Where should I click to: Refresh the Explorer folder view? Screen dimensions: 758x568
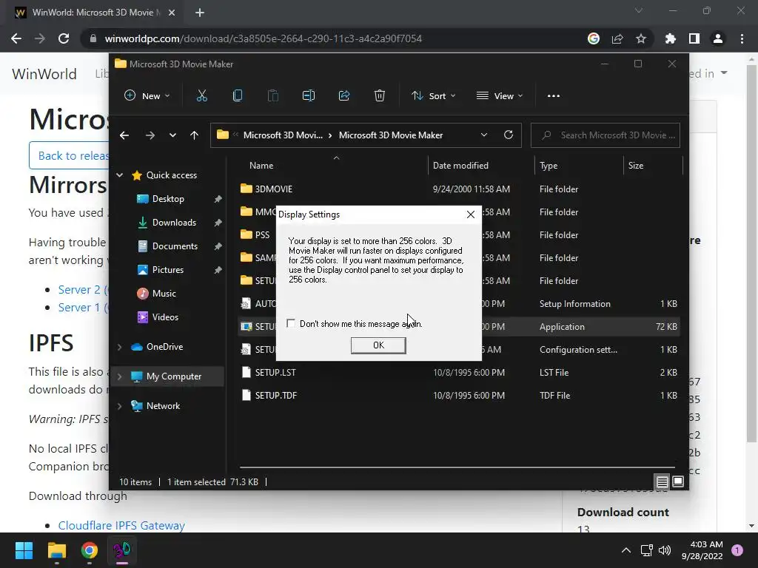pyautogui.click(x=508, y=135)
